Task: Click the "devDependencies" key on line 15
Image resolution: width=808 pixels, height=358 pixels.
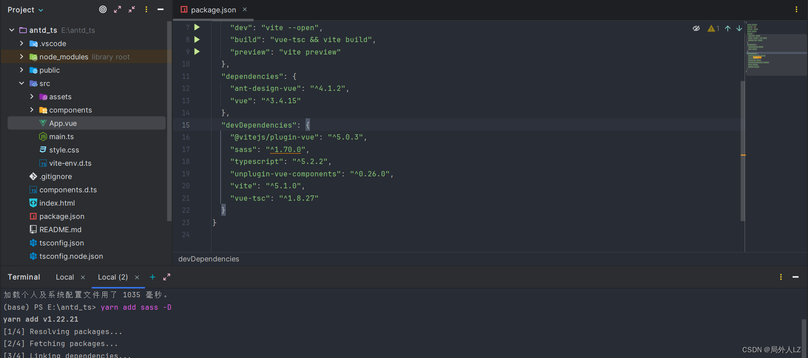Action: [259, 125]
